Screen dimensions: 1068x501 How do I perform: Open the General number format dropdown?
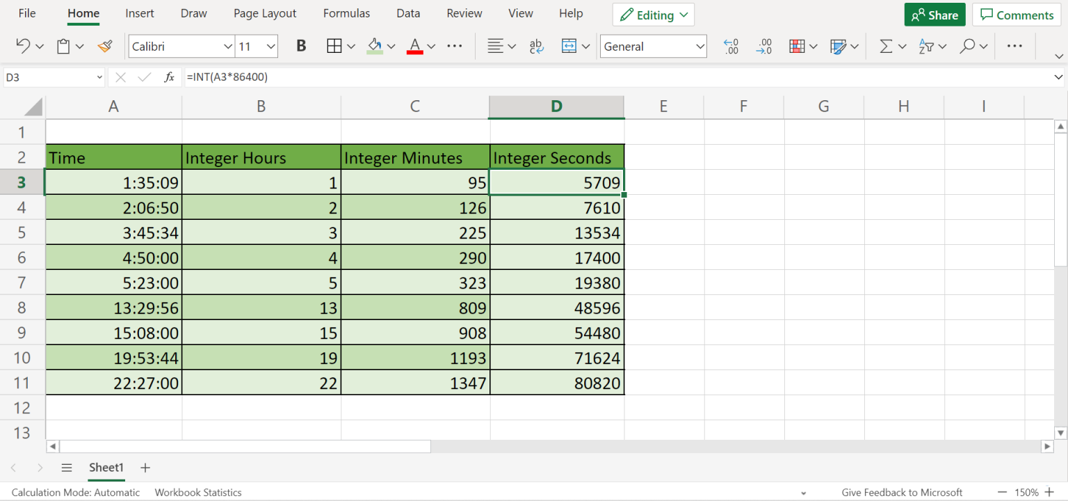[x=652, y=46]
